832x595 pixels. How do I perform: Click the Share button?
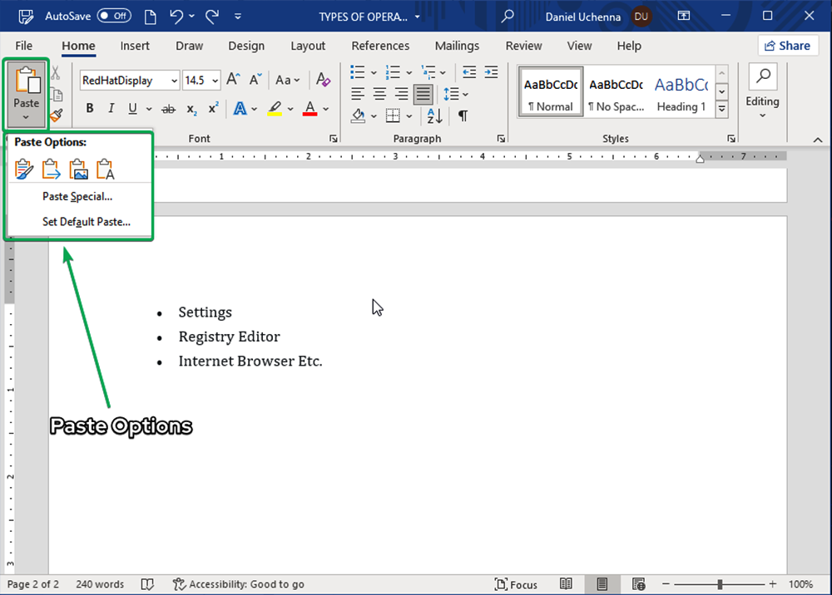[x=788, y=46]
